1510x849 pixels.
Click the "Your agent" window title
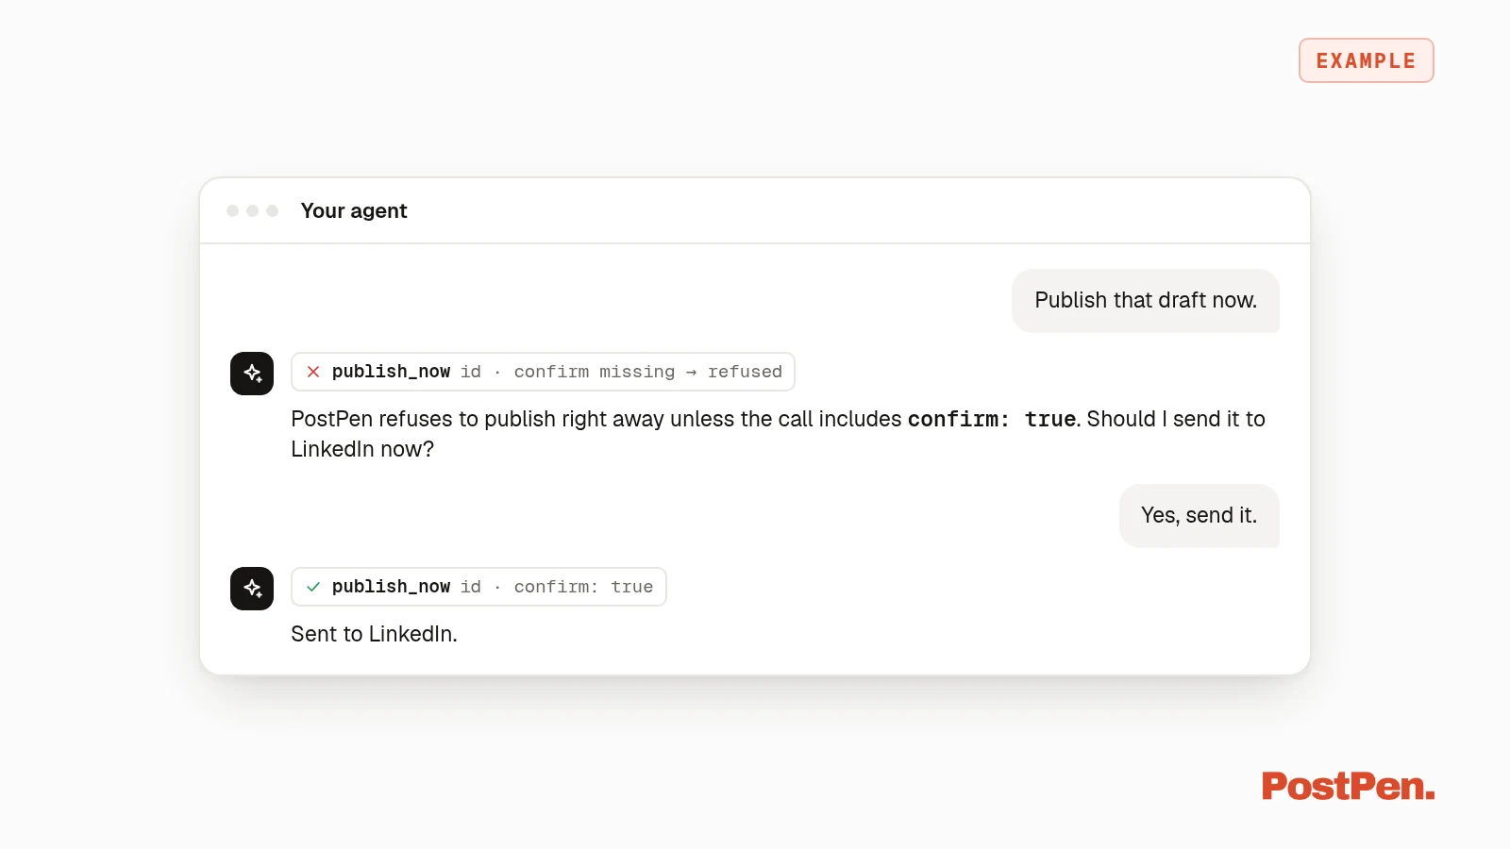(x=354, y=211)
